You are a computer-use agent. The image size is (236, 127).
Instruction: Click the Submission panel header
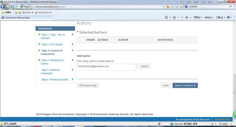pos(55,29)
